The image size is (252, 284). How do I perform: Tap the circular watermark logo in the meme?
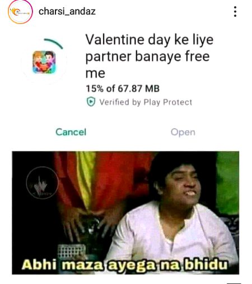(43, 183)
